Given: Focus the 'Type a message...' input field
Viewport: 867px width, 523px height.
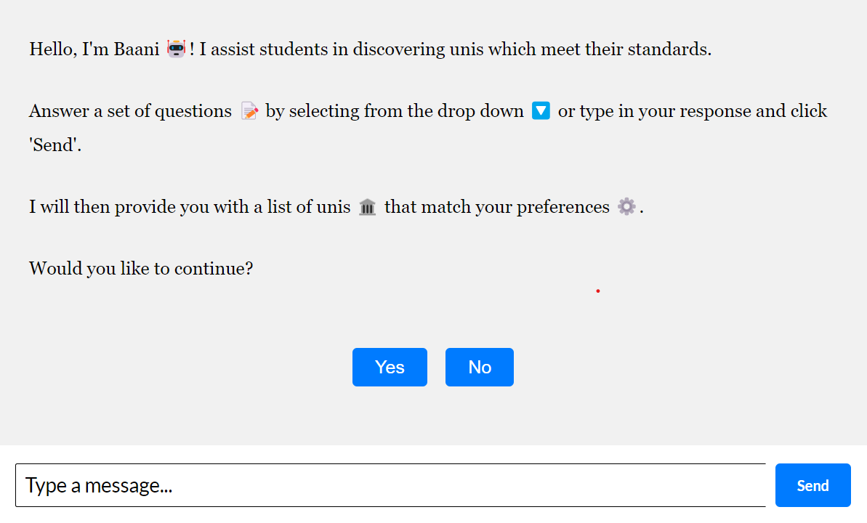Looking at the screenshot, I should pos(390,485).
